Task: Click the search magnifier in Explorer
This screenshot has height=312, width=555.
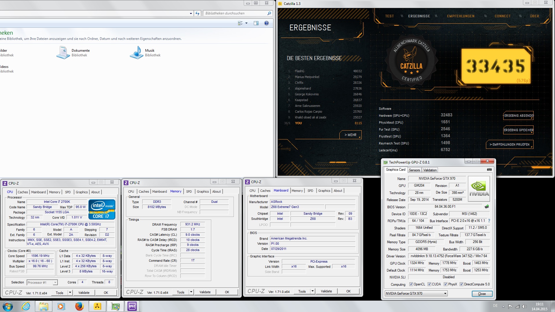Action: coord(269,13)
